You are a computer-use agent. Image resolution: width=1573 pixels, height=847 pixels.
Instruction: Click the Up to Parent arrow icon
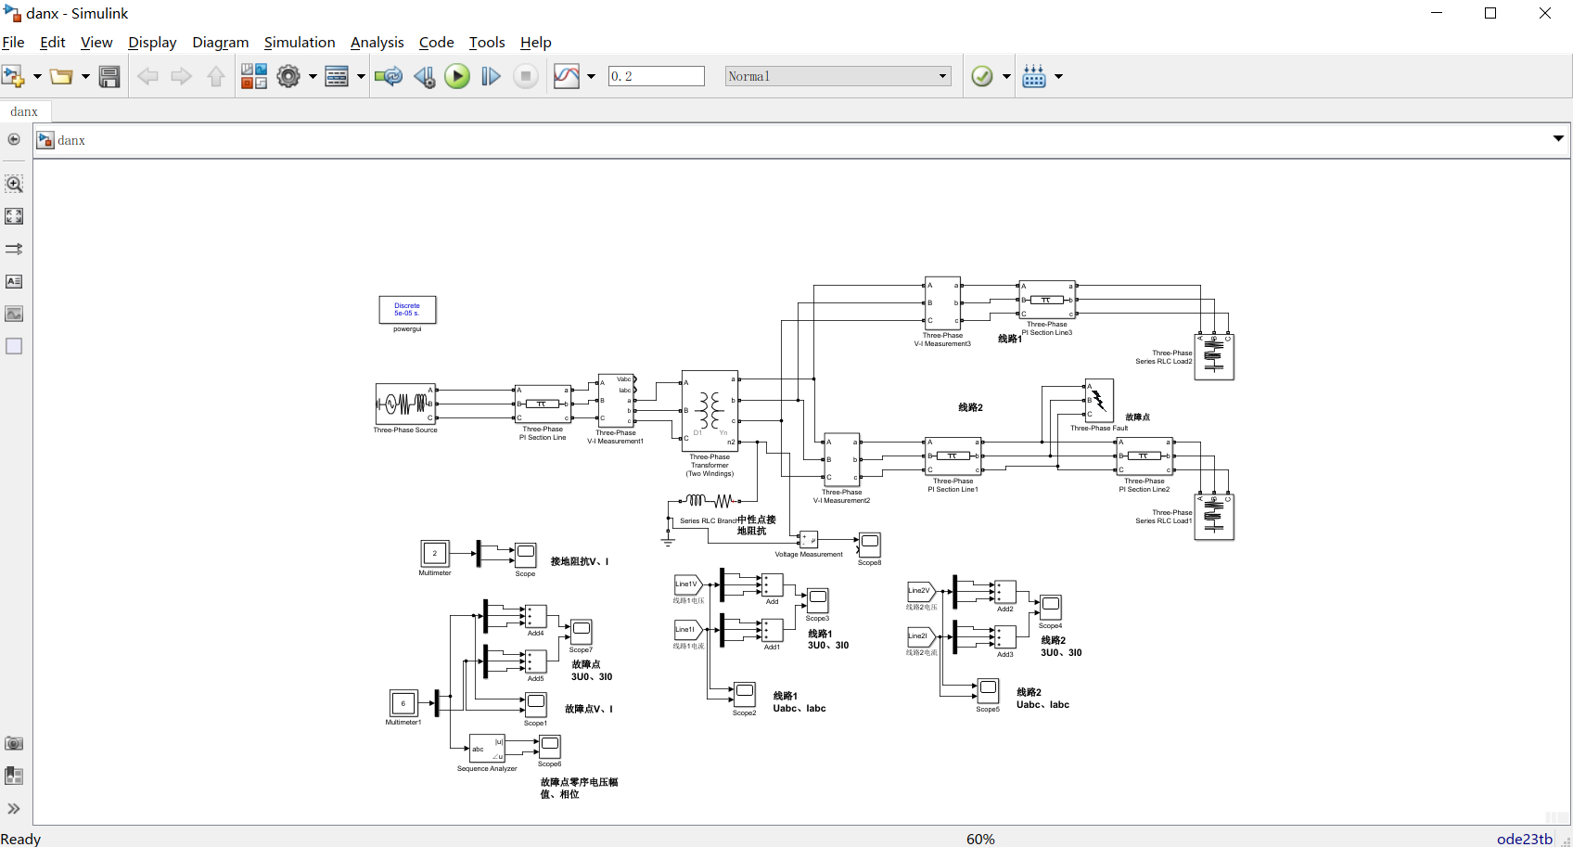pyautogui.click(x=216, y=76)
